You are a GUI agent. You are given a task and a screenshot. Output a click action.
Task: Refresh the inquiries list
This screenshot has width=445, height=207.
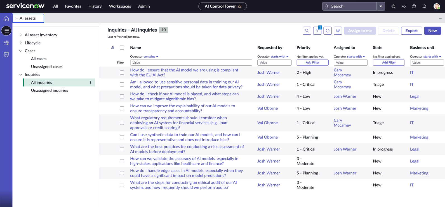click(328, 31)
